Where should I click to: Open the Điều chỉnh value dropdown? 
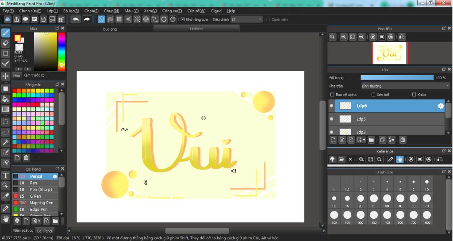point(246,19)
